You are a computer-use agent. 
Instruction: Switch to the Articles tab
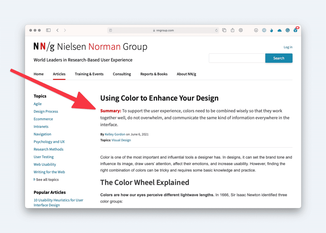click(x=59, y=74)
